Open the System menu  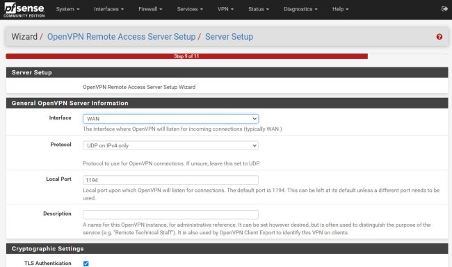(x=67, y=9)
